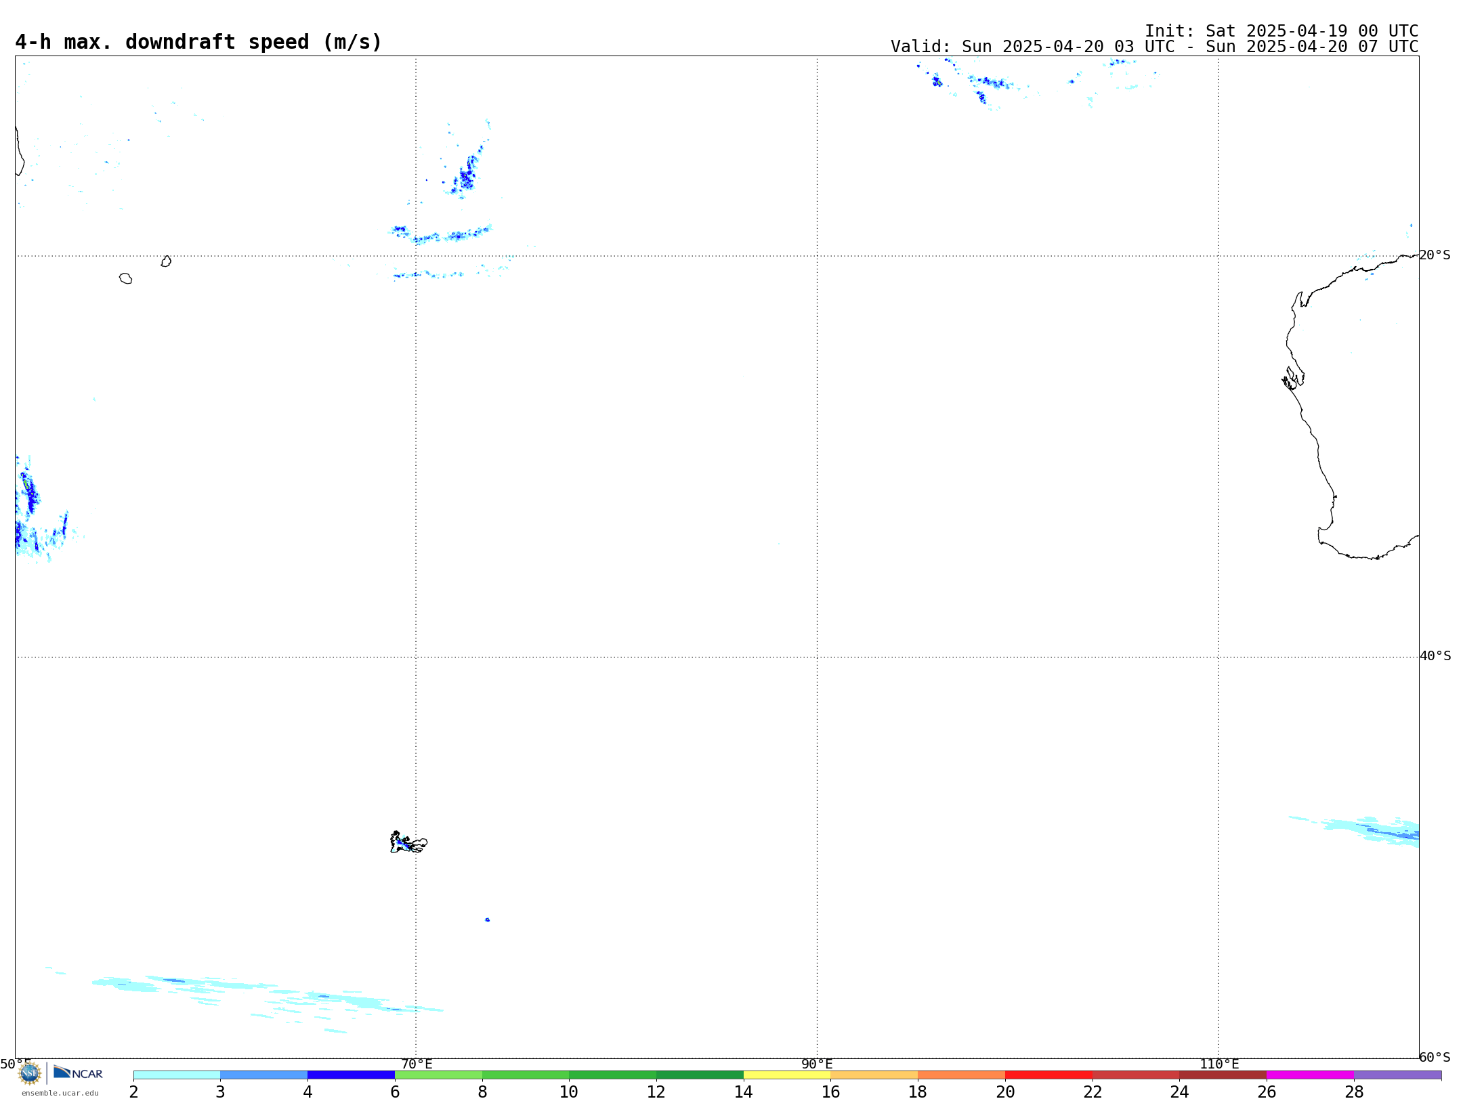Select the green 8-10 color swatch
Screen dimensions: 1463x1101
[x=526, y=1075]
